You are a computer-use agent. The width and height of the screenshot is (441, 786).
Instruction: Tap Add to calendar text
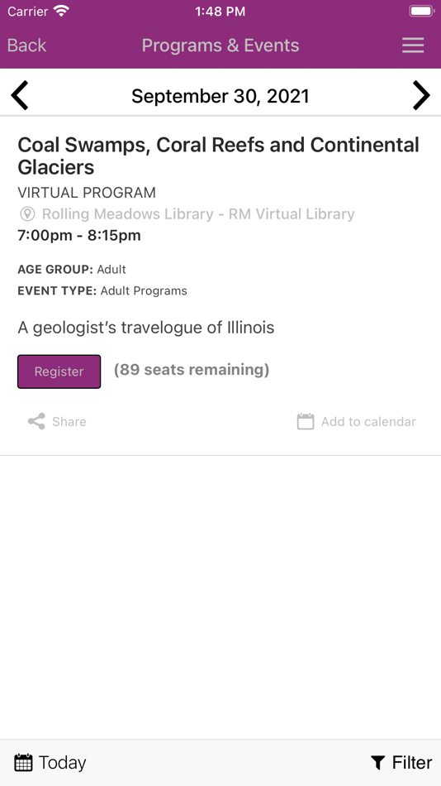[x=368, y=422]
